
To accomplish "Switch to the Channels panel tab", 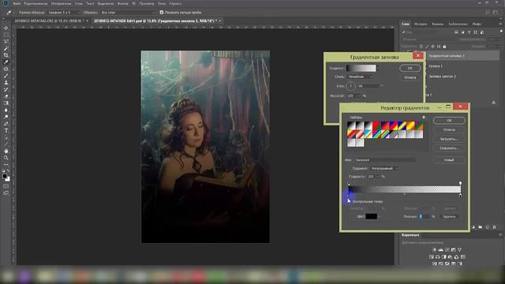I will [437, 24].
